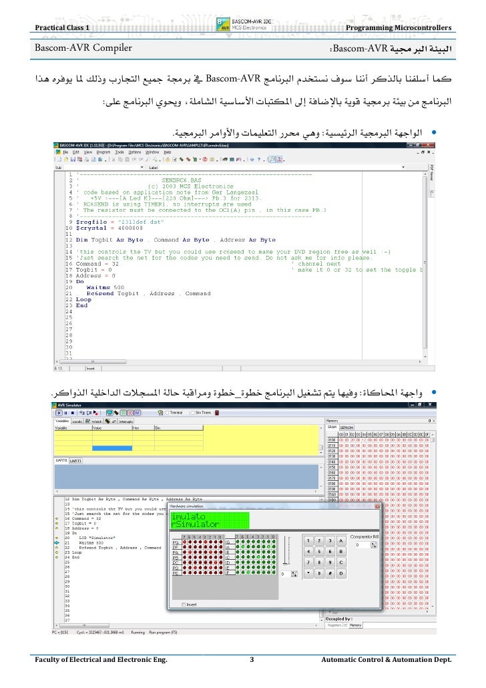Click Step into code icon in simulator
Image resolution: width=486 pixels, height=688 pixels.
click(81, 413)
